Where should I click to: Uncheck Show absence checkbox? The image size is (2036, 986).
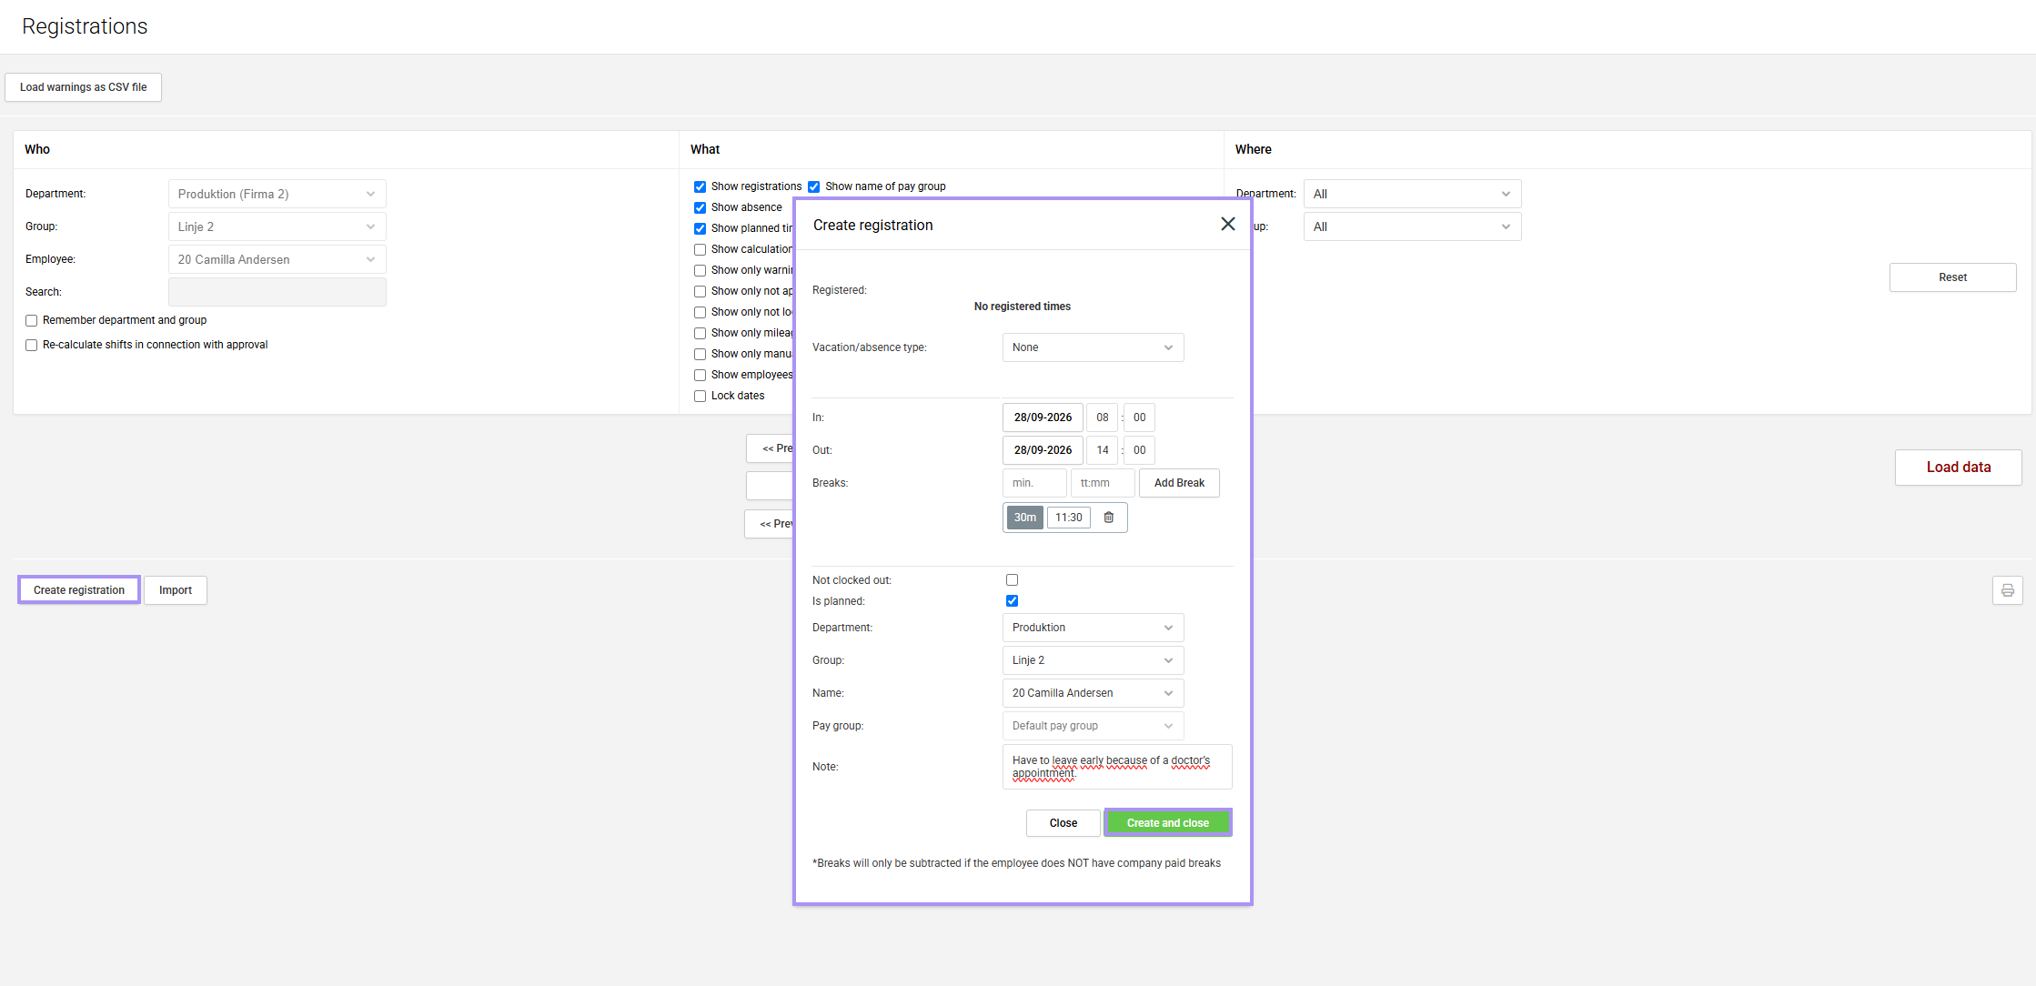click(x=700, y=207)
